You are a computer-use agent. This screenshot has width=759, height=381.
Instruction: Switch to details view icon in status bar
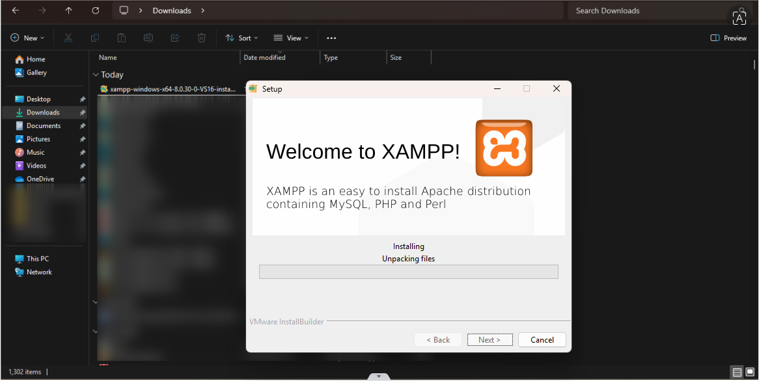click(737, 372)
